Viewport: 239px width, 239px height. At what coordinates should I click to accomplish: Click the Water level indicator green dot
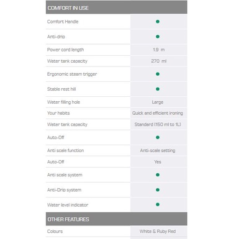coord(158,205)
